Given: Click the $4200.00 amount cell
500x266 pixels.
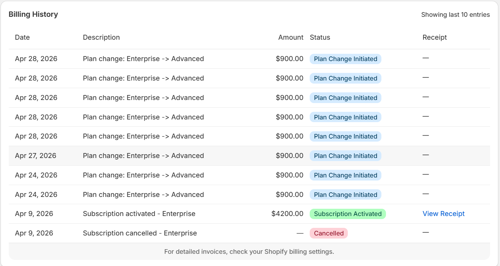Looking at the screenshot, I should (x=287, y=214).
